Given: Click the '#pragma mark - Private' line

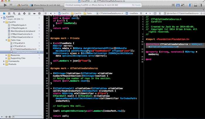Looking at the screenshot, I should [x=65, y=38].
